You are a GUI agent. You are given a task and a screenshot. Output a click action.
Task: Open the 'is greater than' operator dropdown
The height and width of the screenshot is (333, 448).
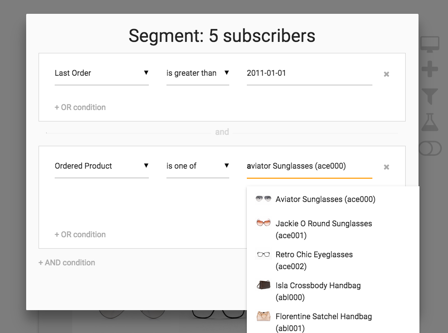pos(197,73)
